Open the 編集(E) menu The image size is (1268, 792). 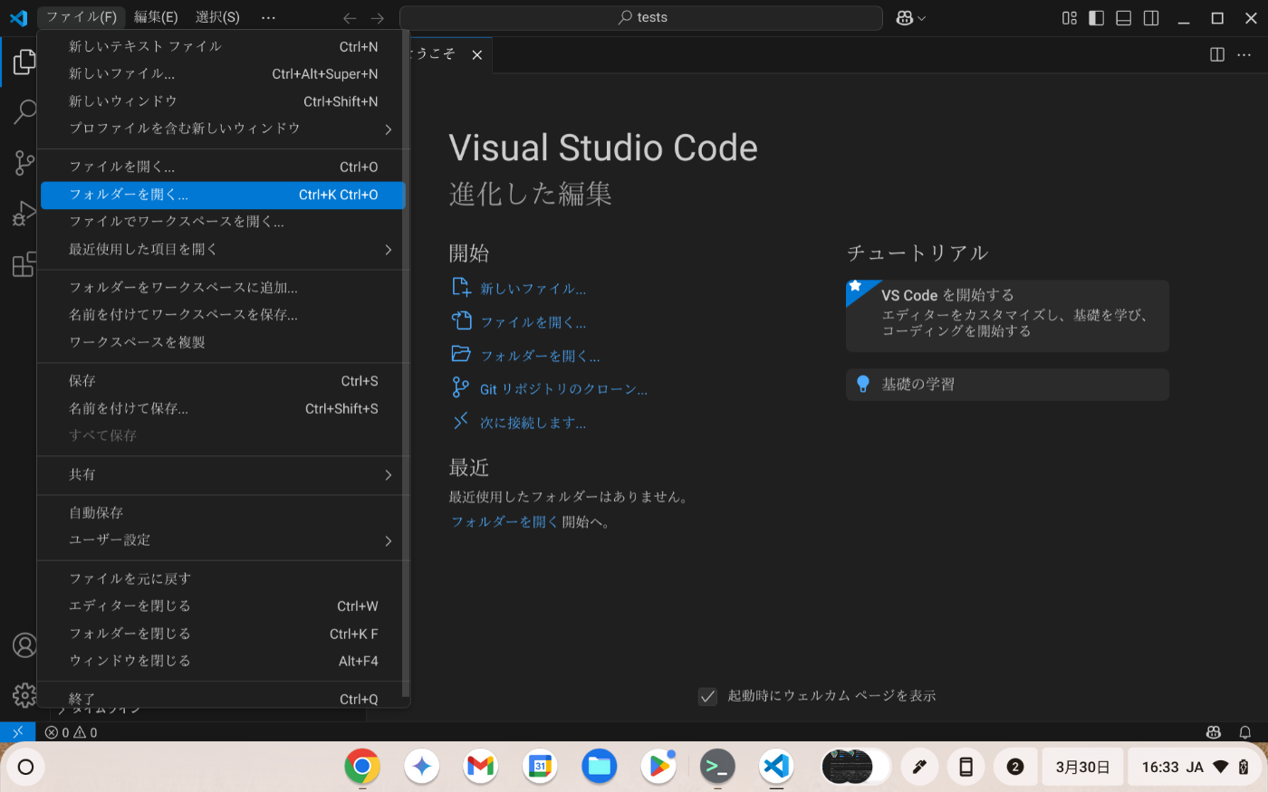point(156,17)
